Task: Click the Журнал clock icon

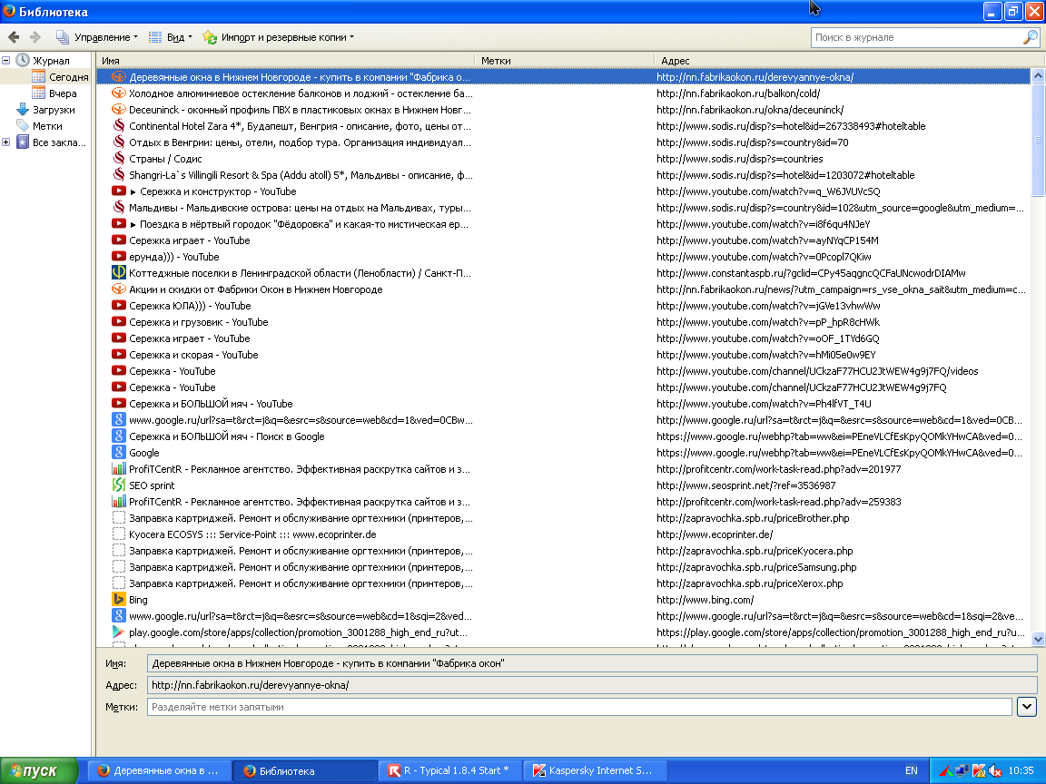Action: pyautogui.click(x=23, y=60)
